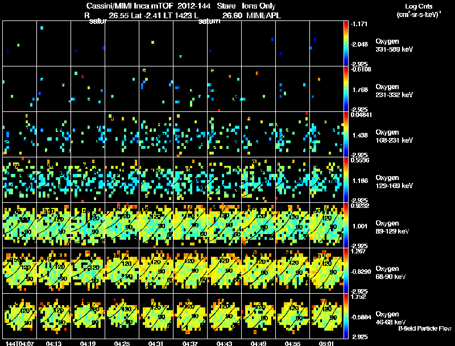Select the 04:07 panel in Oxygen 46-68 keV row

[x=20, y=316]
